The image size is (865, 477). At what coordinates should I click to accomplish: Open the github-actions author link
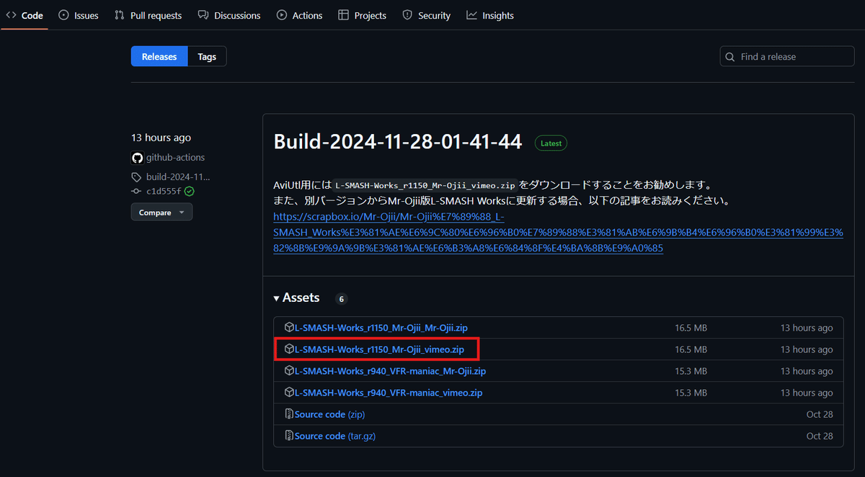click(x=175, y=157)
